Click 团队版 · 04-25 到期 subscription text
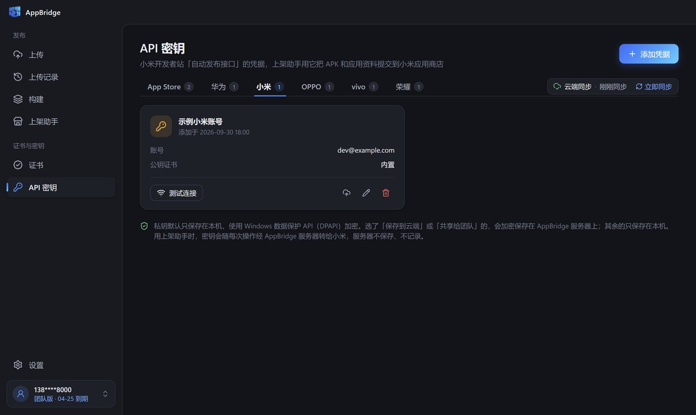Screen dimensions: 696x415 click(61, 399)
